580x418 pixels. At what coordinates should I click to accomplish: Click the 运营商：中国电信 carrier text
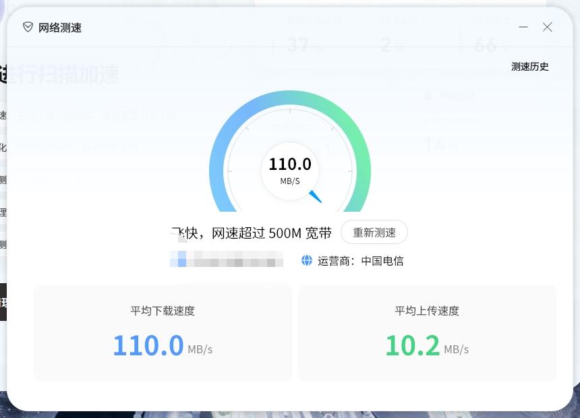coord(361,261)
